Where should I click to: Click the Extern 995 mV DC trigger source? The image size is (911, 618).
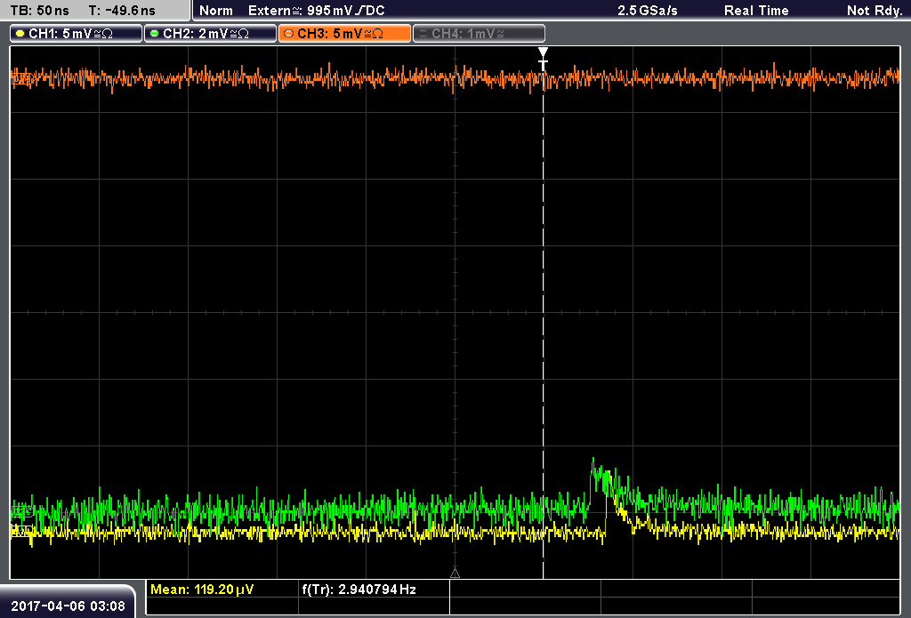point(317,11)
